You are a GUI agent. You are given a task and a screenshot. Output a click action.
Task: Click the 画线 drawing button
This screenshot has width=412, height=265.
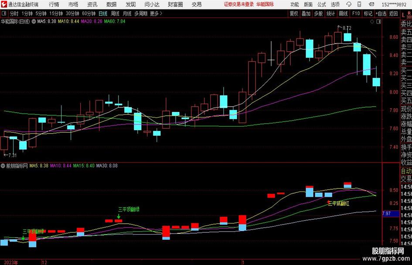[x=343, y=13]
